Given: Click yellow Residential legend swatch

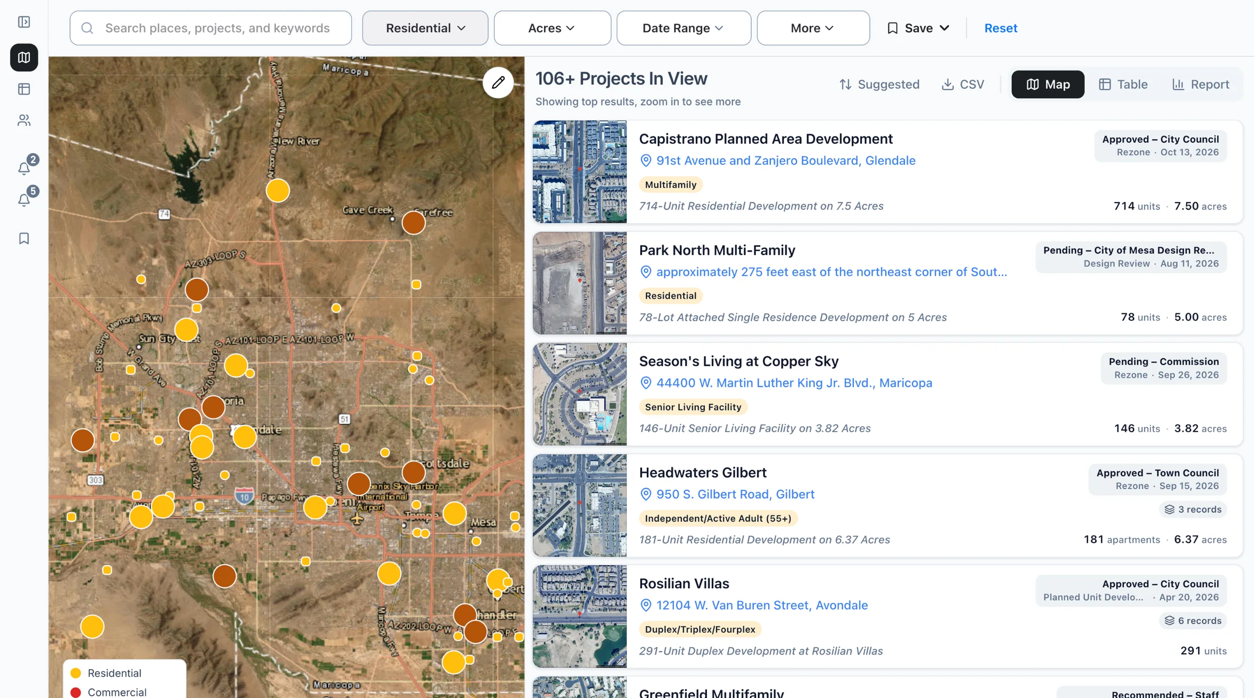Looking at the screenshot, I should [76, 673].
